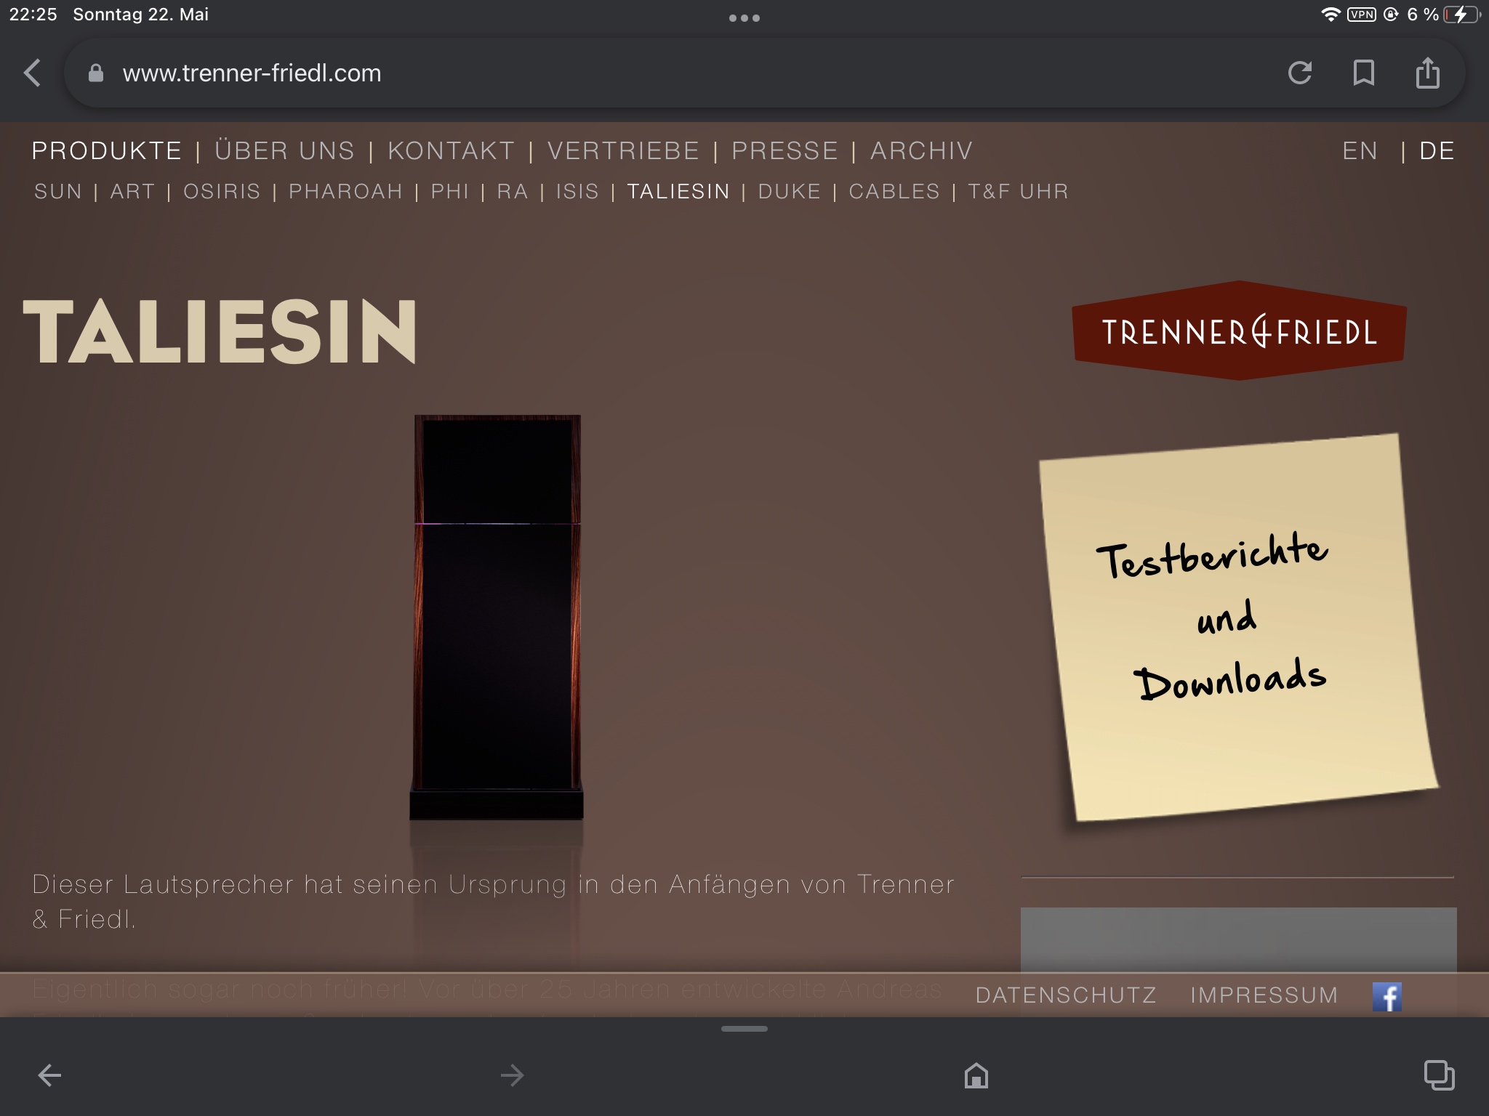Tap the VPN status indicator
The height and width of the screenshot is (1116, 1489).
[x=1362, y=15]
